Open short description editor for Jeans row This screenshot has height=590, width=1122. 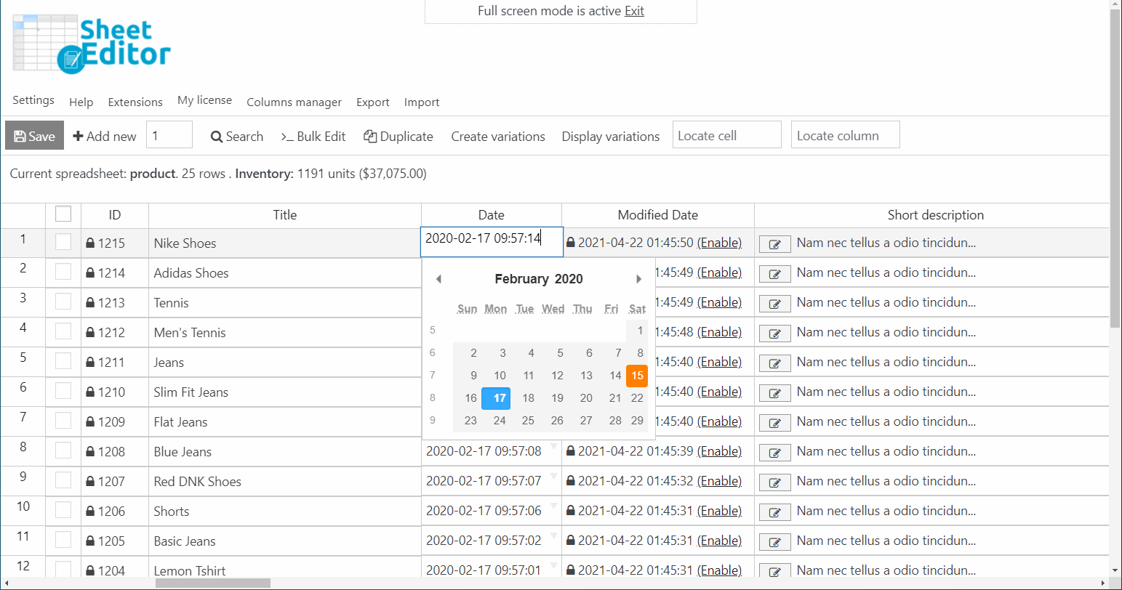click(x=775, y=363)
